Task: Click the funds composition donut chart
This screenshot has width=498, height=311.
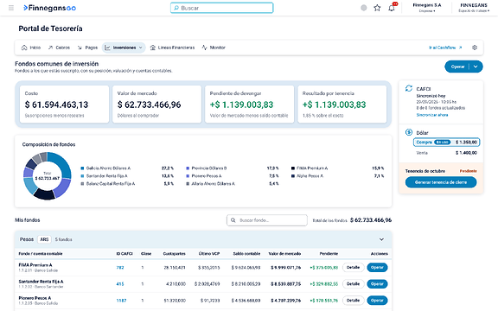Action: 48,176
